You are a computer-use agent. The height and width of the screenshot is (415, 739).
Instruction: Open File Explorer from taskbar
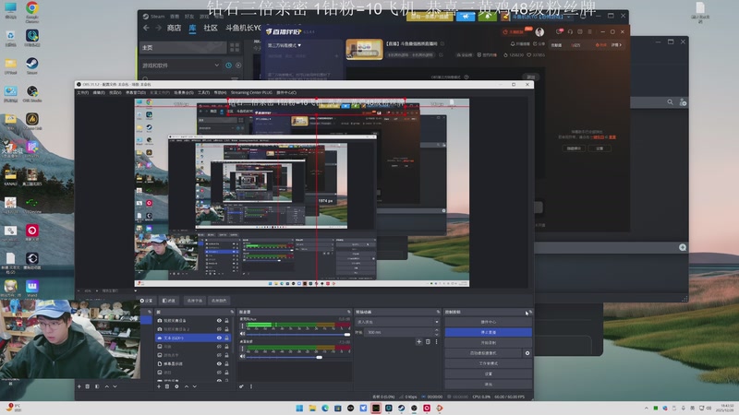click(x=312, y=408)
